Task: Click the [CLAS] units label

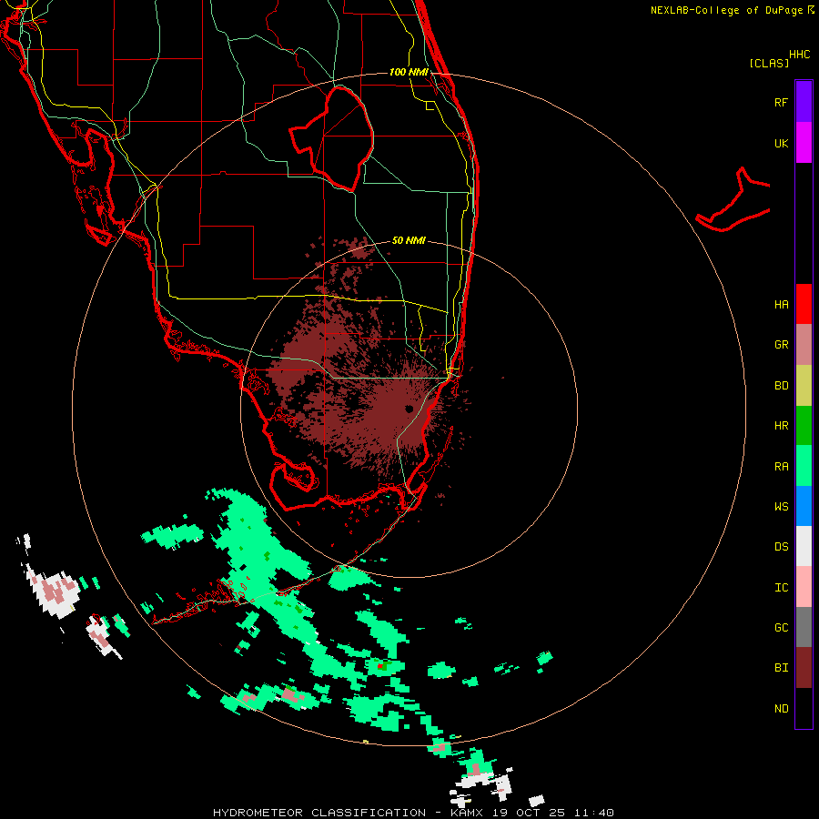Action: coord(769,63)
